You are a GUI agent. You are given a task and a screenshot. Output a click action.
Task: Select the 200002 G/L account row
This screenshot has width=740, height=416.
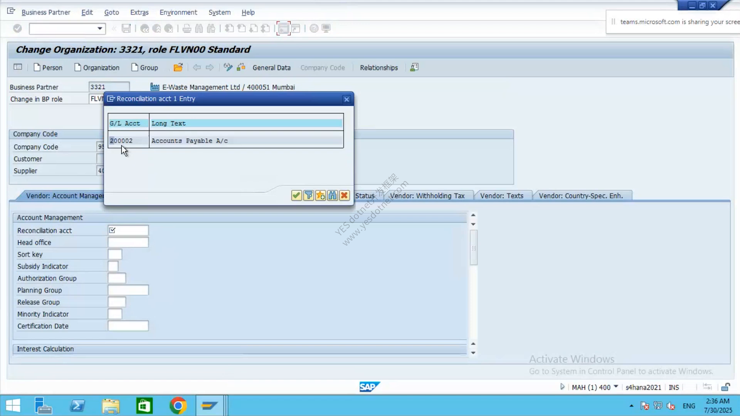[225, 141]
